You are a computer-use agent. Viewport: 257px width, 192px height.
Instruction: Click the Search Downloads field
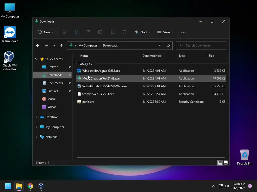201,45
